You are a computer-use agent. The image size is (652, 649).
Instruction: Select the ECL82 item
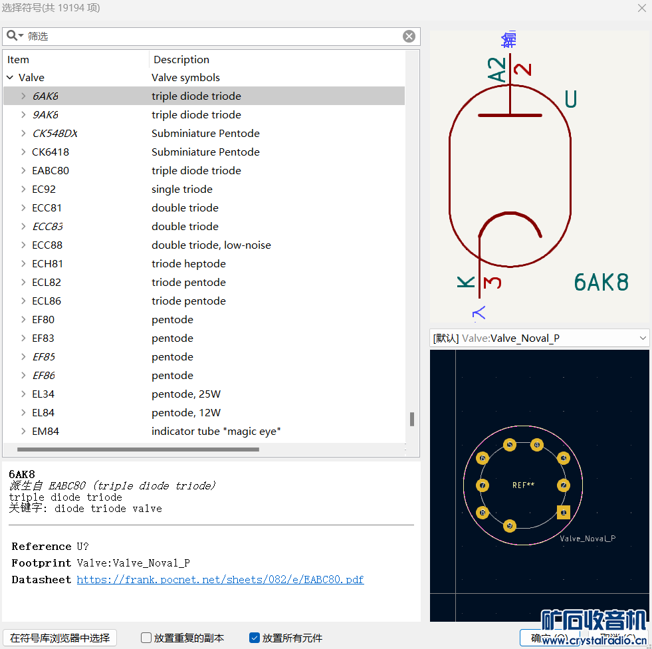pyautogui.click(x=204, y=283)
